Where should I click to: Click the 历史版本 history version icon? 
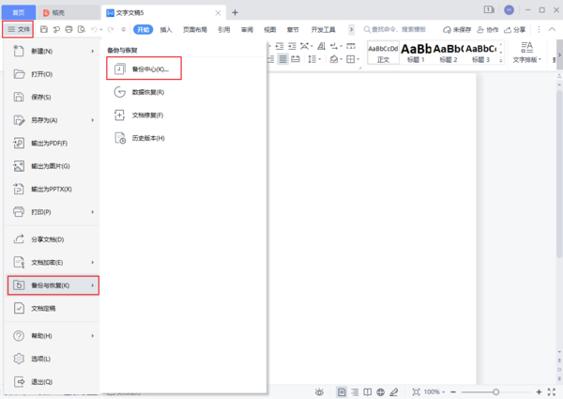[x=119, y=138]
